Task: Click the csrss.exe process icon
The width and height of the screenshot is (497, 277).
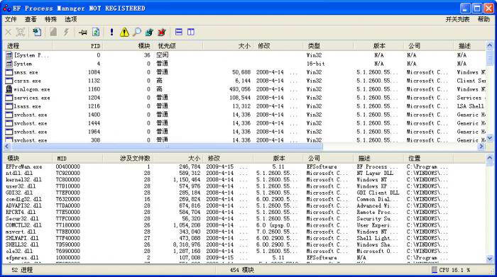Action: coord(9,81)
